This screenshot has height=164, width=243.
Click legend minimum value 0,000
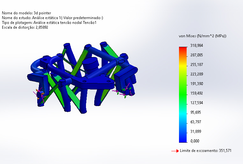195,141
